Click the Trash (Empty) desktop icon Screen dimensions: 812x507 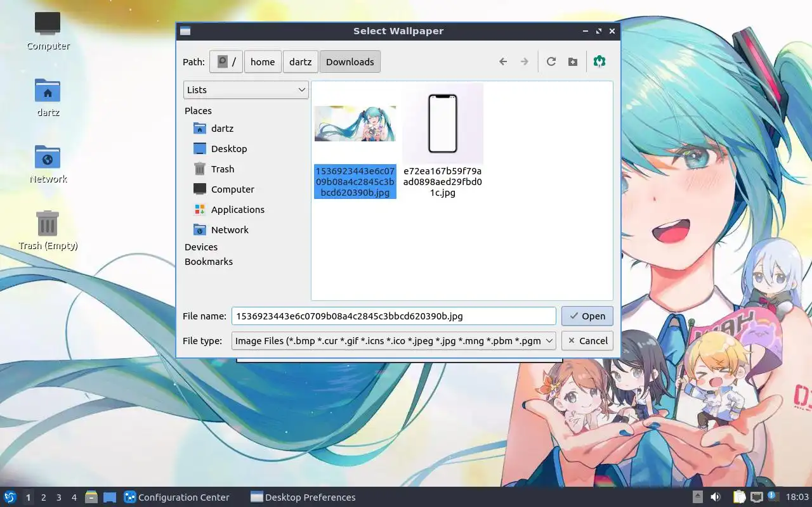tap(48, 230)
